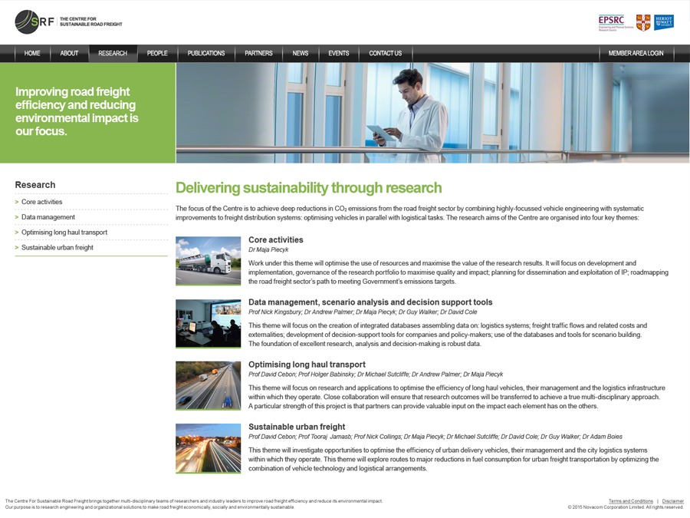Screen dimensions: 690x518
Task: Open the PARTNERS menu item
Action: [258, 53]
